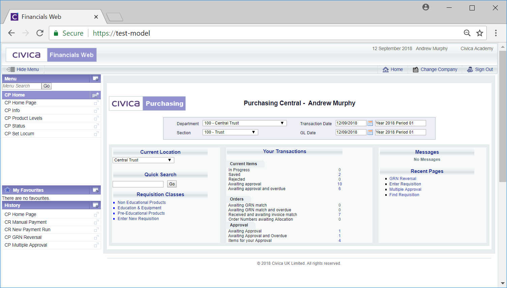The width and height of the screenshot is (507, 288).
Task: Open the Department dropdown
Action: (x=245, y=123)
